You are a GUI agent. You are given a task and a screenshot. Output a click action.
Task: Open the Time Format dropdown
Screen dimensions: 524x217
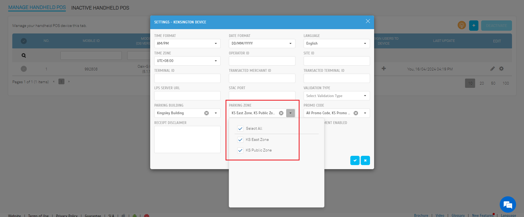(187, 44)
